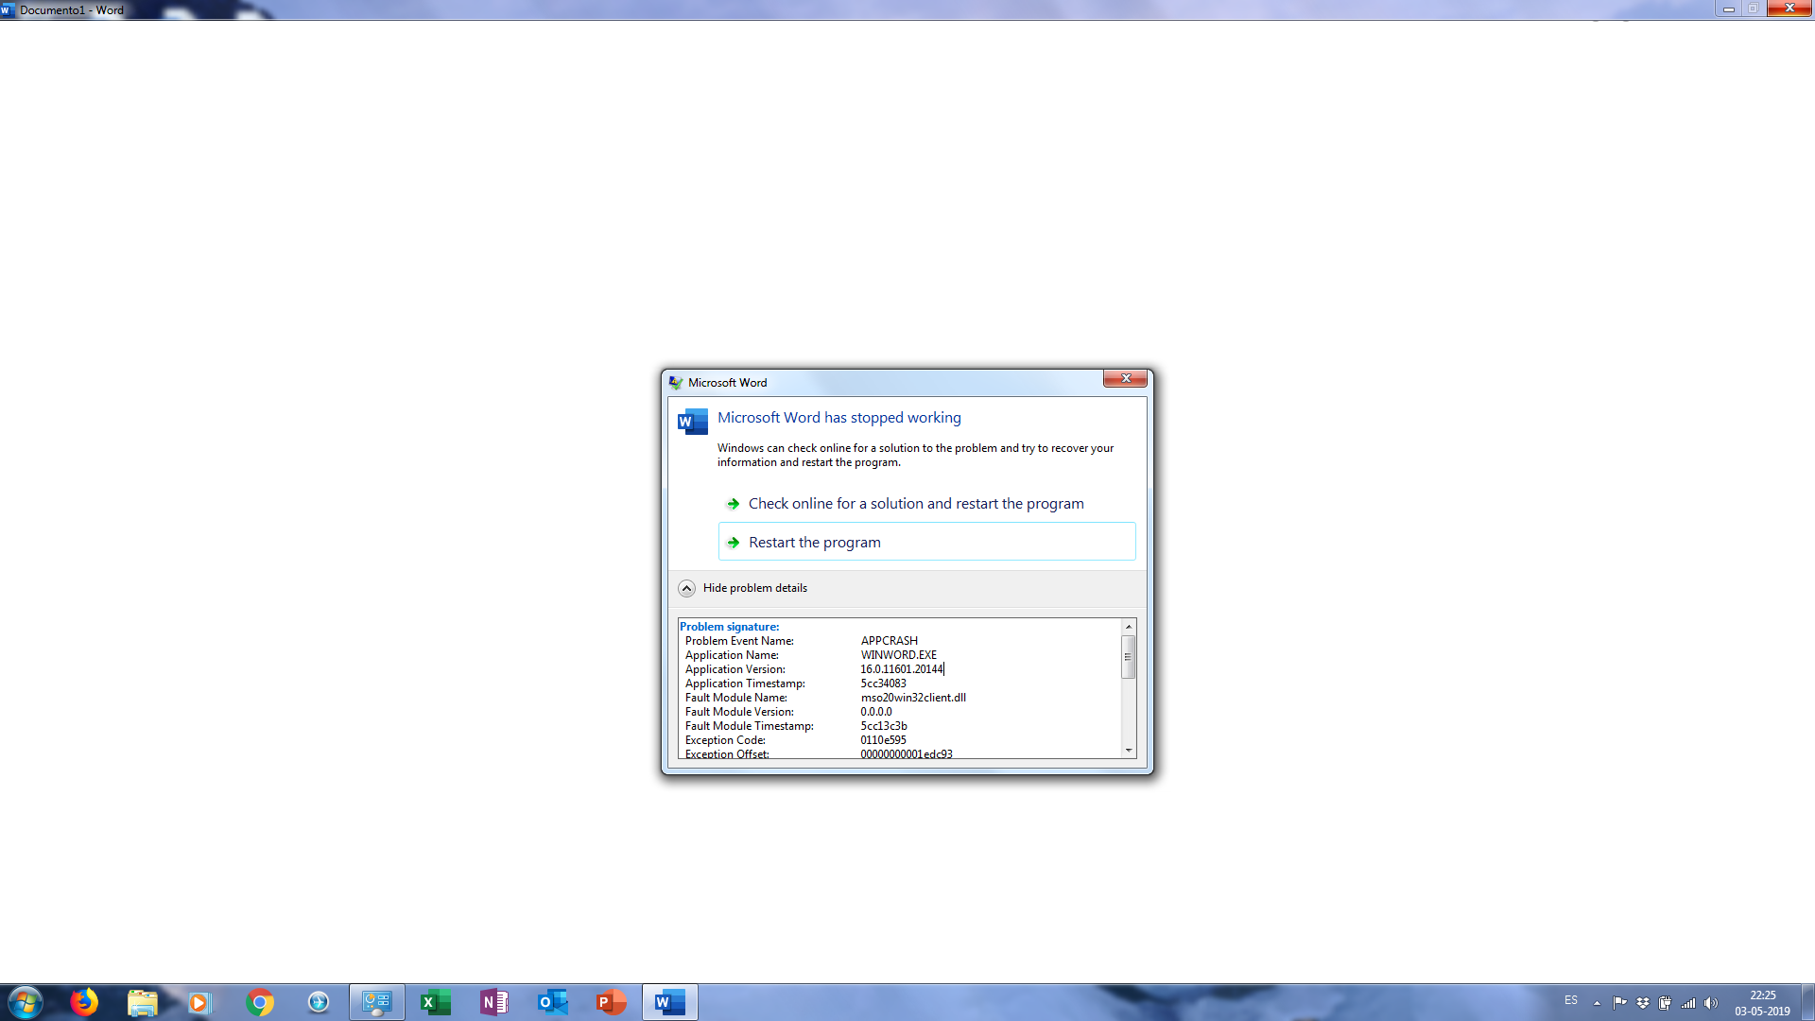The height and width of the screenshot is (1021, 1815).
Task: Open the Start menu
Action: 26,1001
